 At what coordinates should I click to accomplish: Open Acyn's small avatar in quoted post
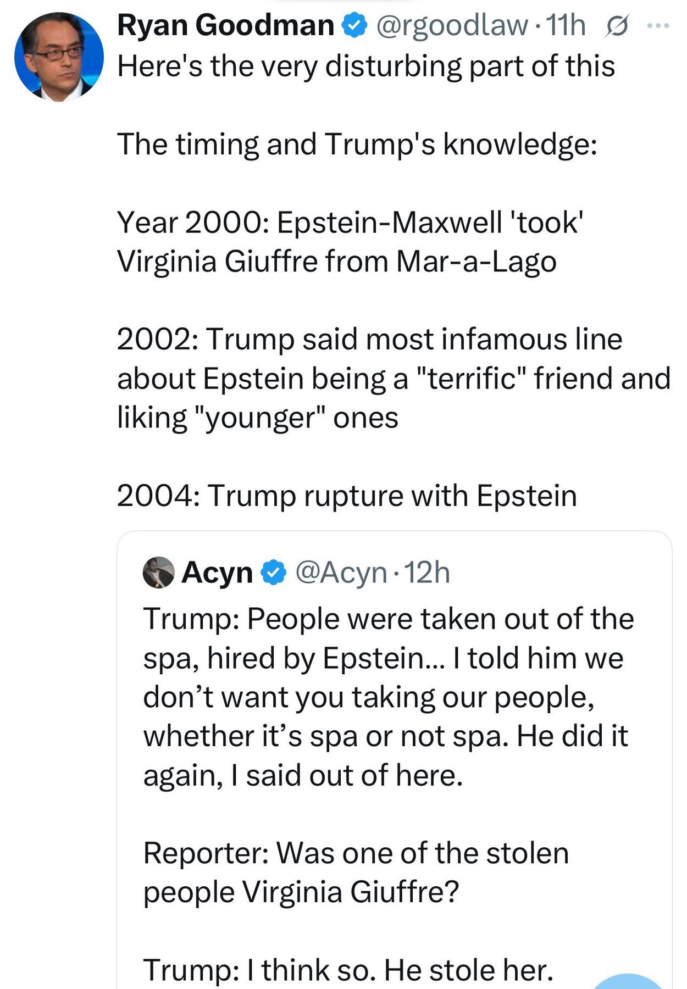[159, 573]
